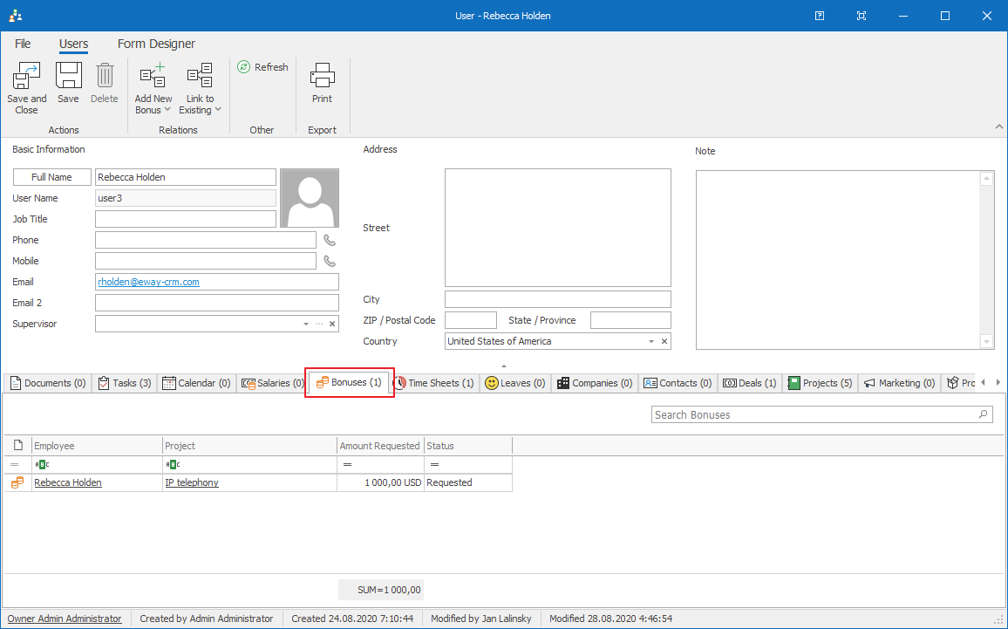
Task: Click Amount Requested filter equals icon
Action: pyautogui.click(x=347, y=464)
